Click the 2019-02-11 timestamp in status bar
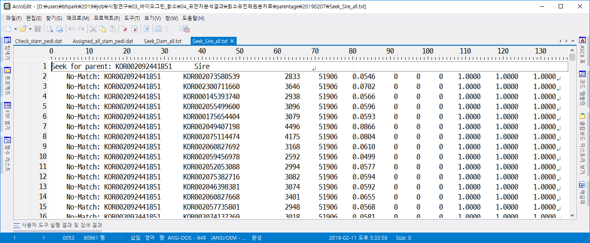Viewport: 590px width, 243px height. [x=358, y=238]
